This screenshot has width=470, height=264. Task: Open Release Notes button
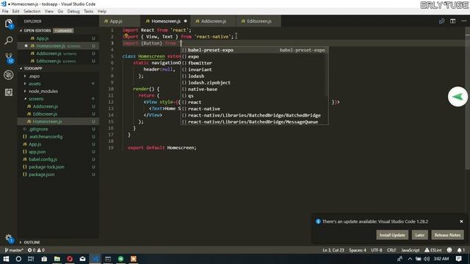447,235
